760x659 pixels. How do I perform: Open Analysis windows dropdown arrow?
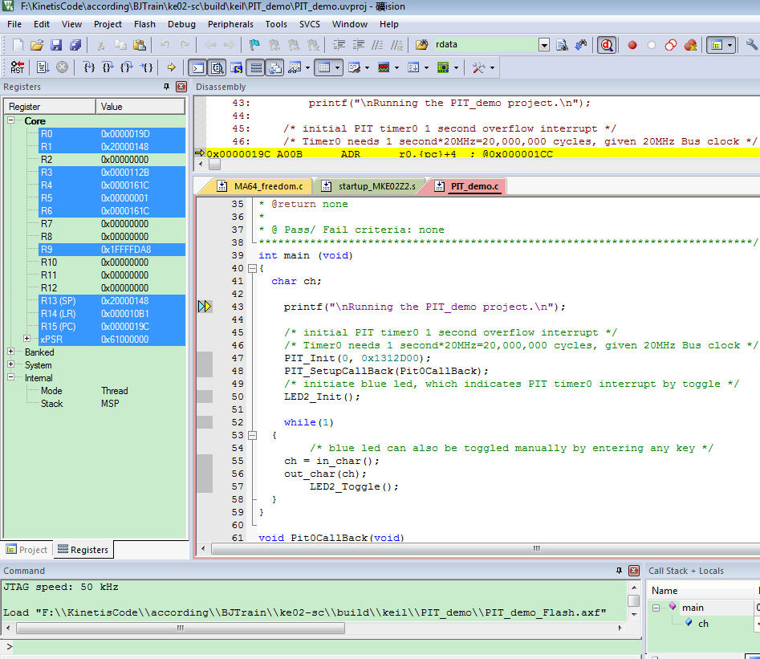397,68
